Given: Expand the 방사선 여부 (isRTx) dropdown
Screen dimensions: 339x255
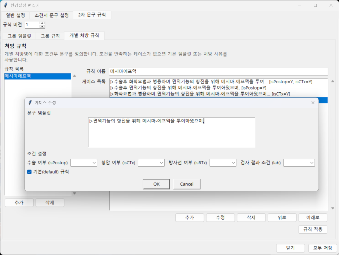Looking at the screenshot, I should tap(223, 163).
